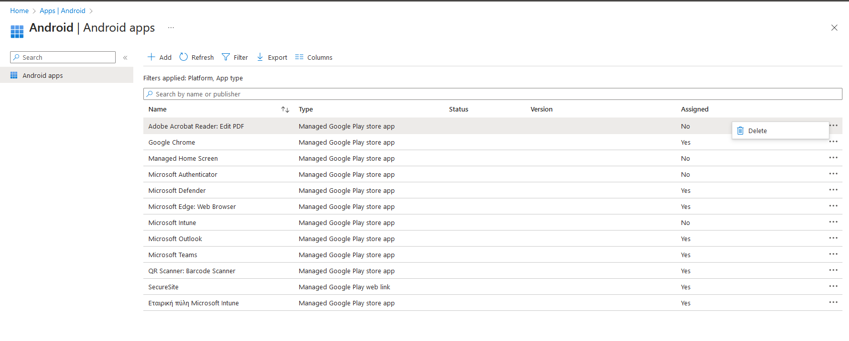Screen dimensions: 849x341
Task: Refresh the Android apps list
Action: 197,57
